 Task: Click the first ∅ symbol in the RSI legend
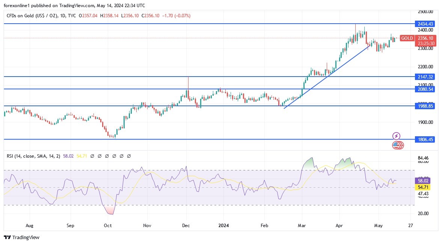point(92,156)
